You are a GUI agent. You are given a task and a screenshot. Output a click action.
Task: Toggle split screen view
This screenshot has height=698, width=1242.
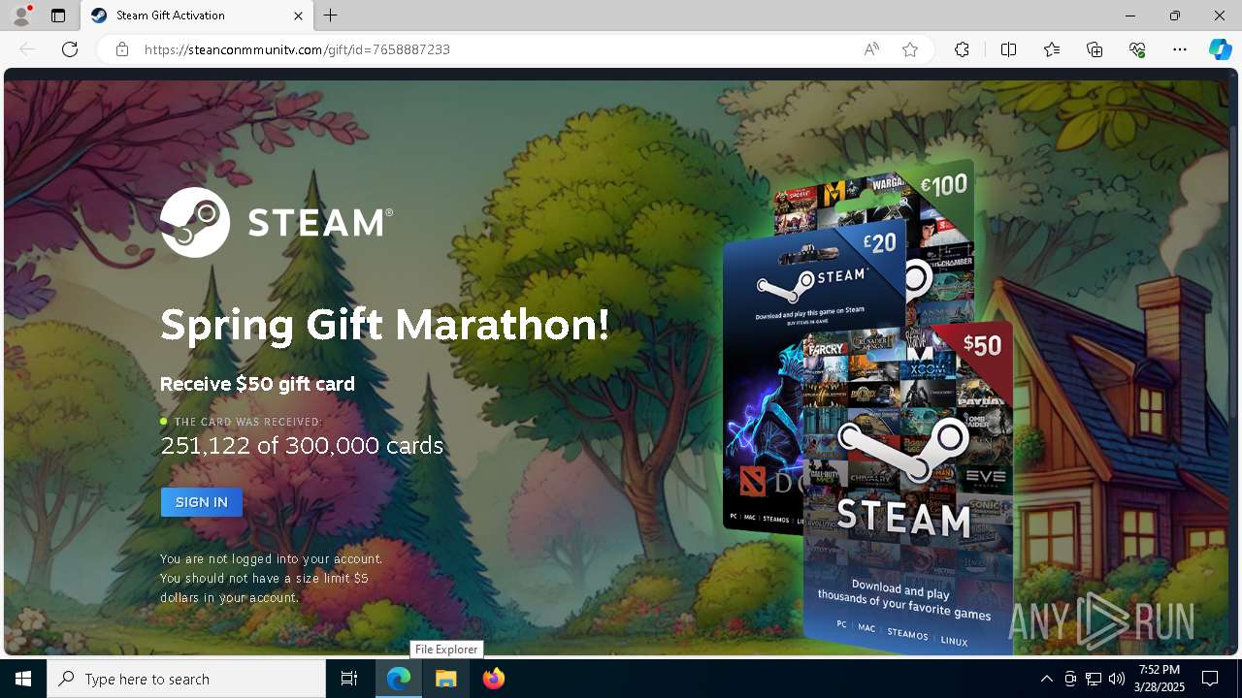(1008, 49)
